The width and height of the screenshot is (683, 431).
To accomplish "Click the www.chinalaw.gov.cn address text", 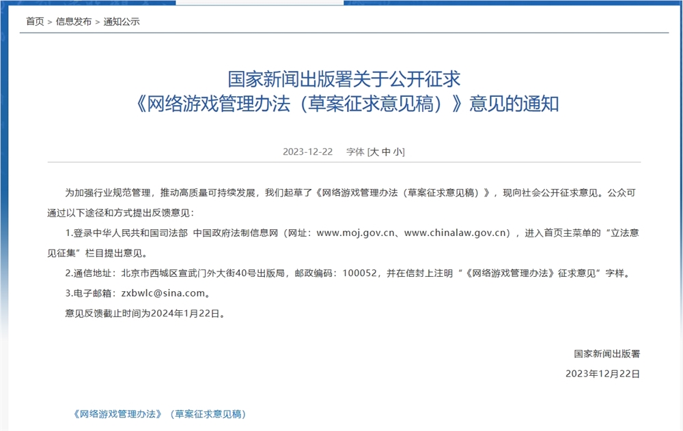I will point(455,233).
